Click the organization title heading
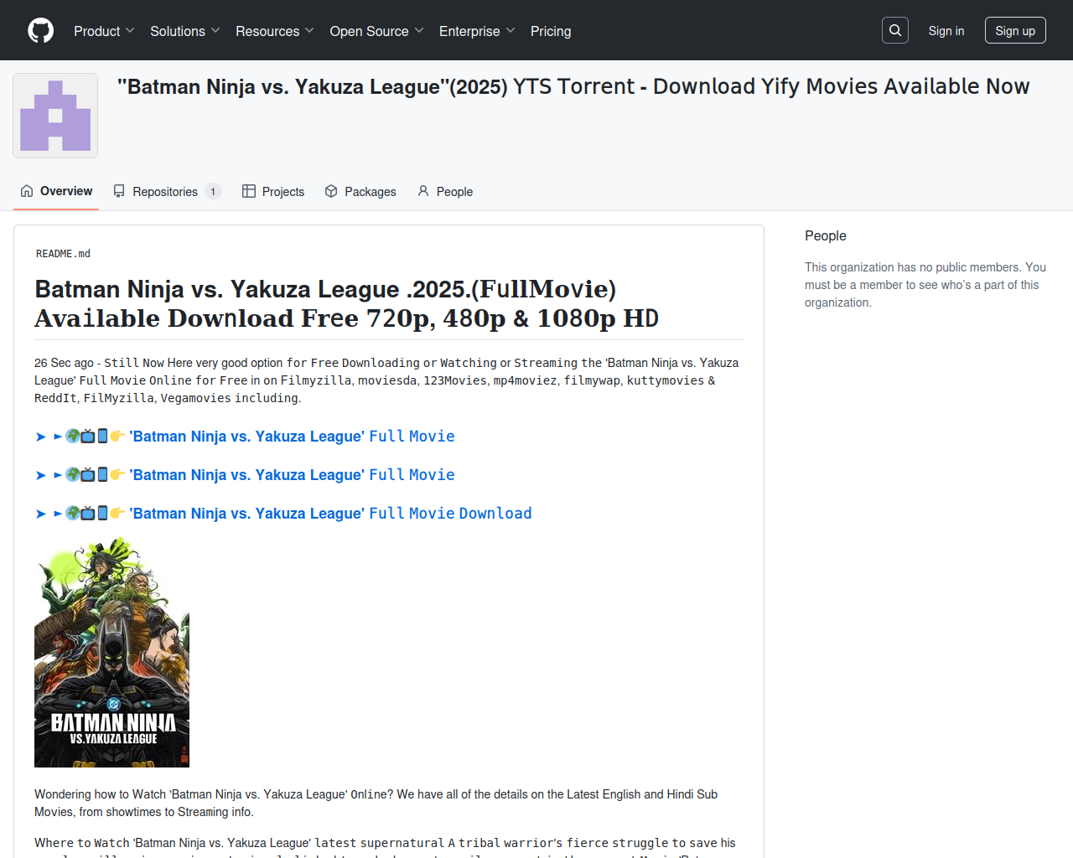The height and width of the screenshot is (858, 1073). point(573,86)
